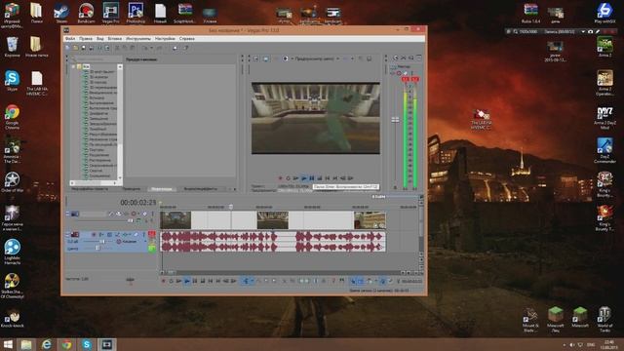The image size is (624, 351).
Task: Click Pause in the timeline transport bar
Action: click(195, 281)
